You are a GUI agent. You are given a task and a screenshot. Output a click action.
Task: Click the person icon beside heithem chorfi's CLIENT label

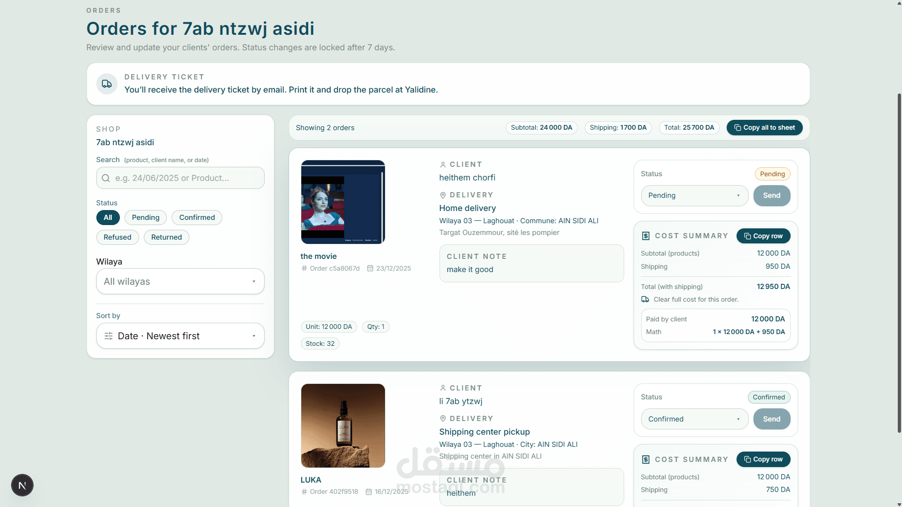click(x=443, y=164)
